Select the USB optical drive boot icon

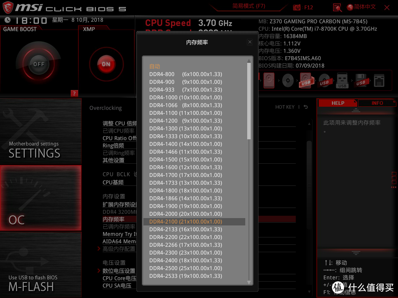(x=325, y=81)
